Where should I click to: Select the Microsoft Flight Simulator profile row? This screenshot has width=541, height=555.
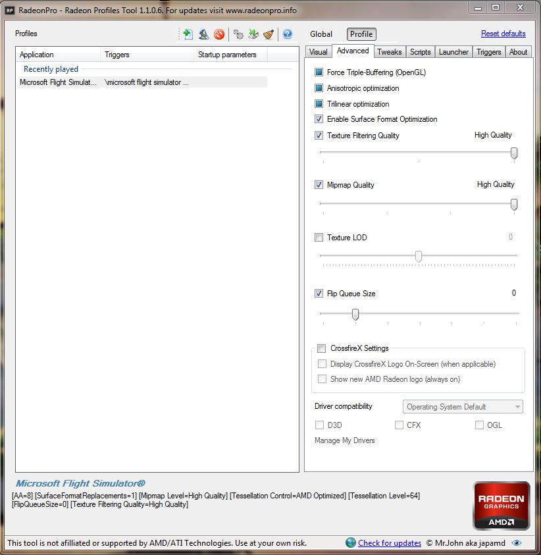click(x=143, y=82)
